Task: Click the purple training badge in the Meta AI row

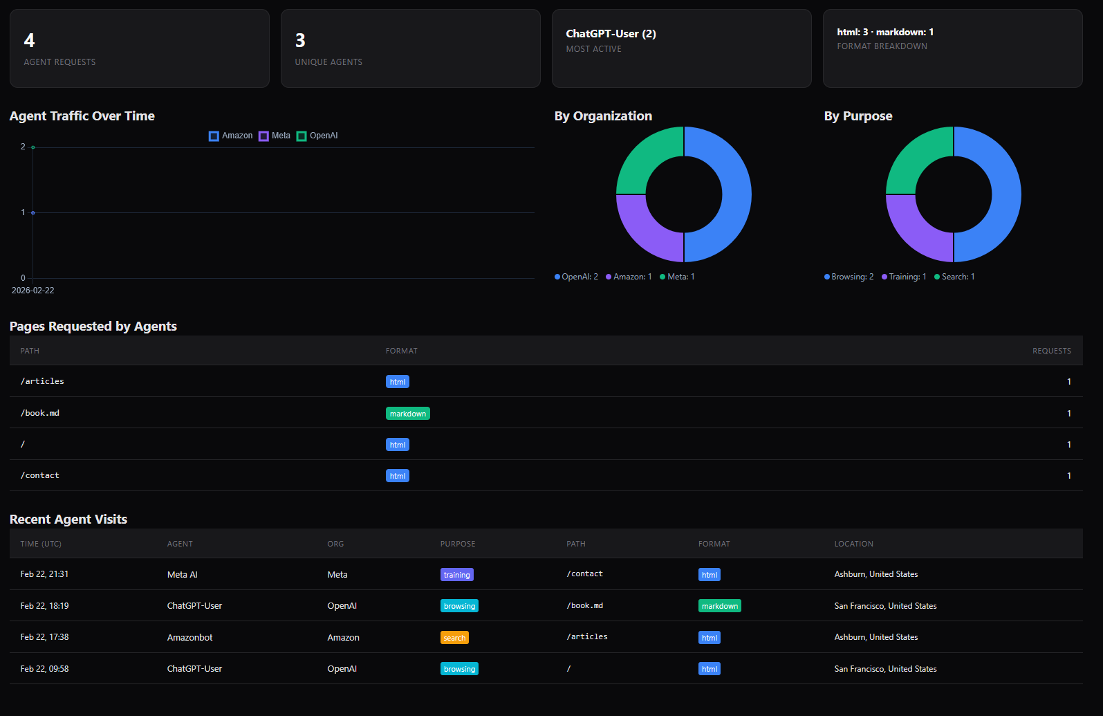Action: point(456,575)
